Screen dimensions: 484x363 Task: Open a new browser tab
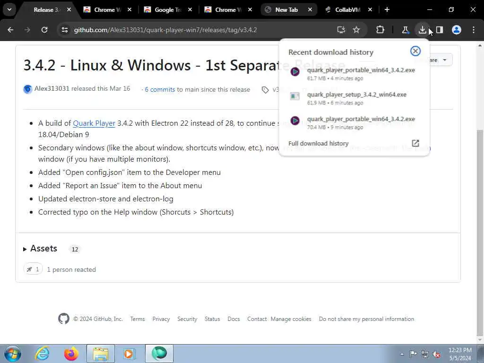click(x=387, y=9)
